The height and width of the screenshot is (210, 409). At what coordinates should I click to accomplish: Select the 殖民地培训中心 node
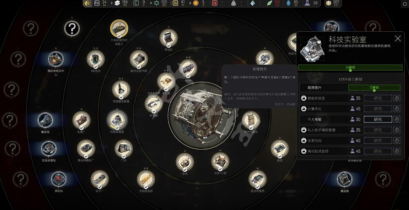pos(56,59)
